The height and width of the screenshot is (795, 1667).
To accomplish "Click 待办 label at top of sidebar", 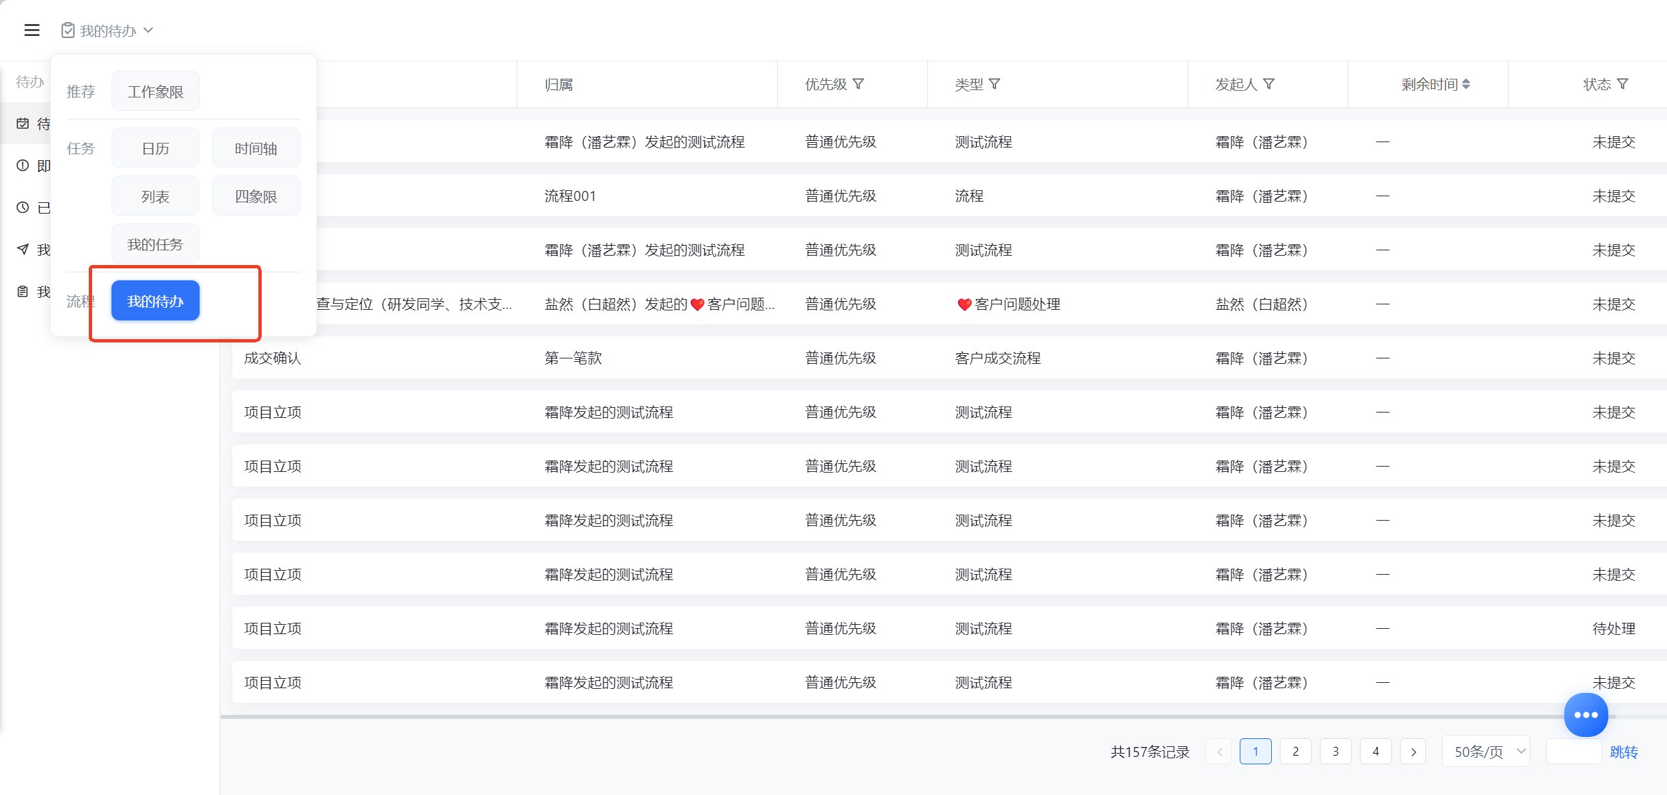I will coord(30,81).
